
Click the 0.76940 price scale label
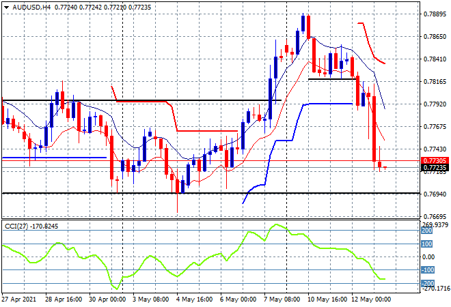(x=435, y=194)
